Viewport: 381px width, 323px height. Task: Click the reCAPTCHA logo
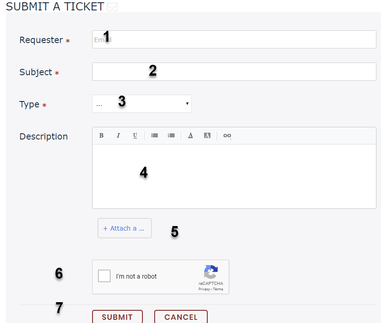pos(211,272)
